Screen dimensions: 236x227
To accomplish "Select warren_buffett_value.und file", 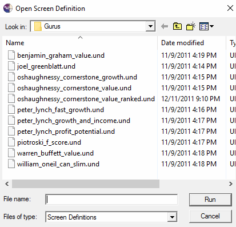I will 55,153.
